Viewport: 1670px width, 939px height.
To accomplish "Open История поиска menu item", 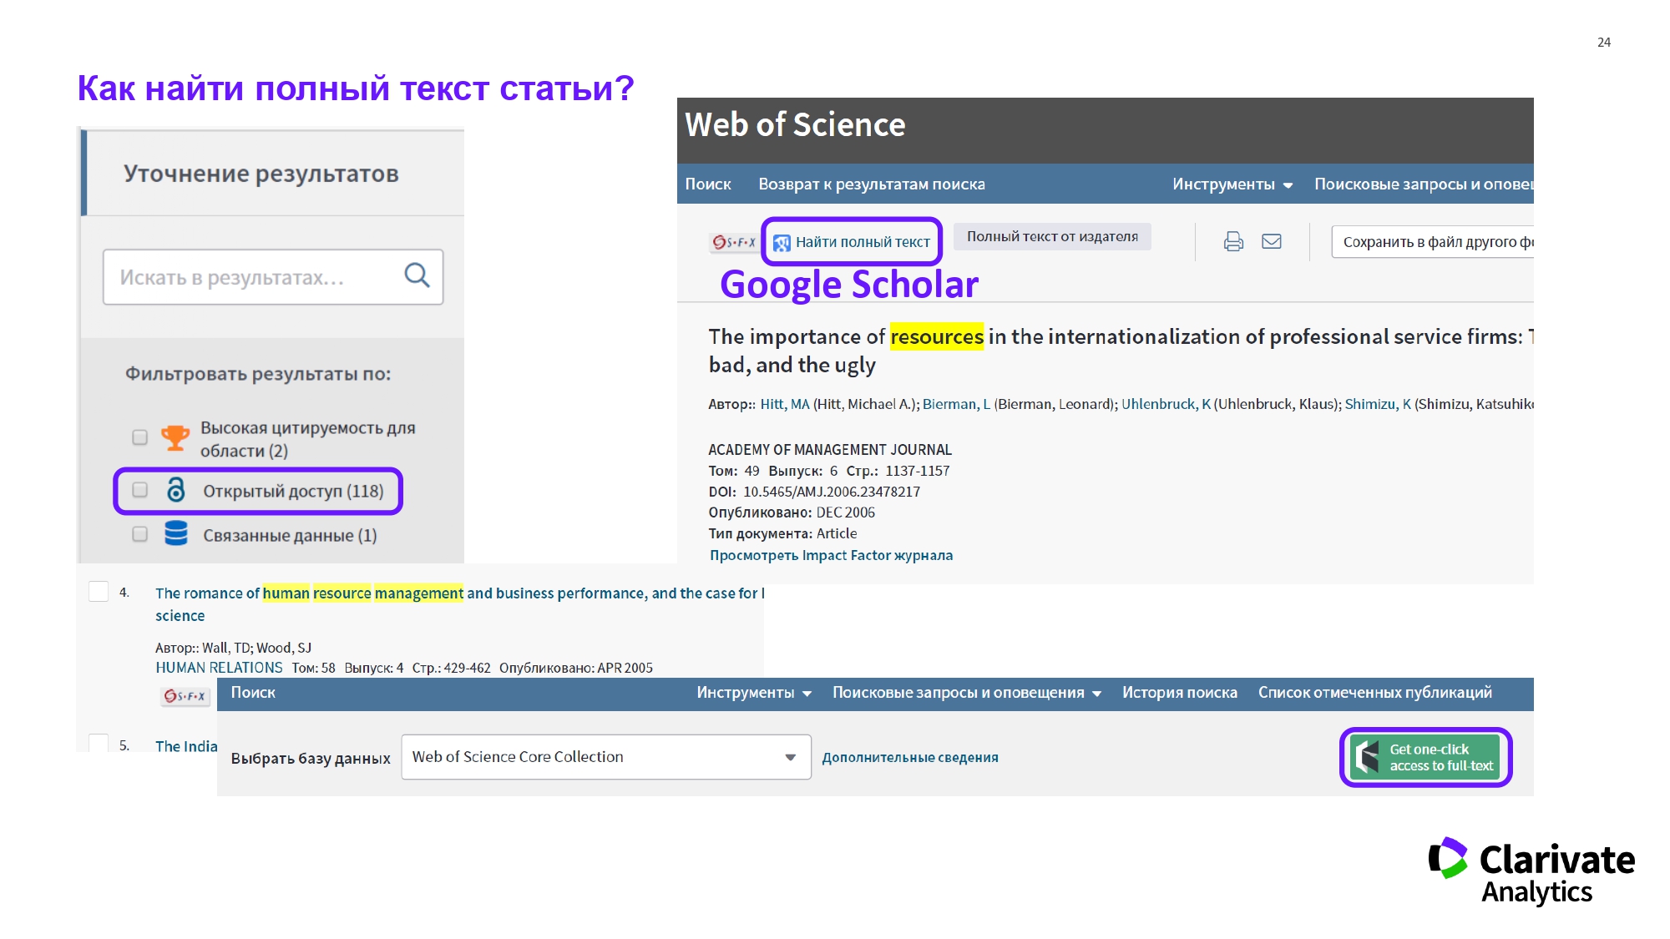I will [x=1180, y=693].
